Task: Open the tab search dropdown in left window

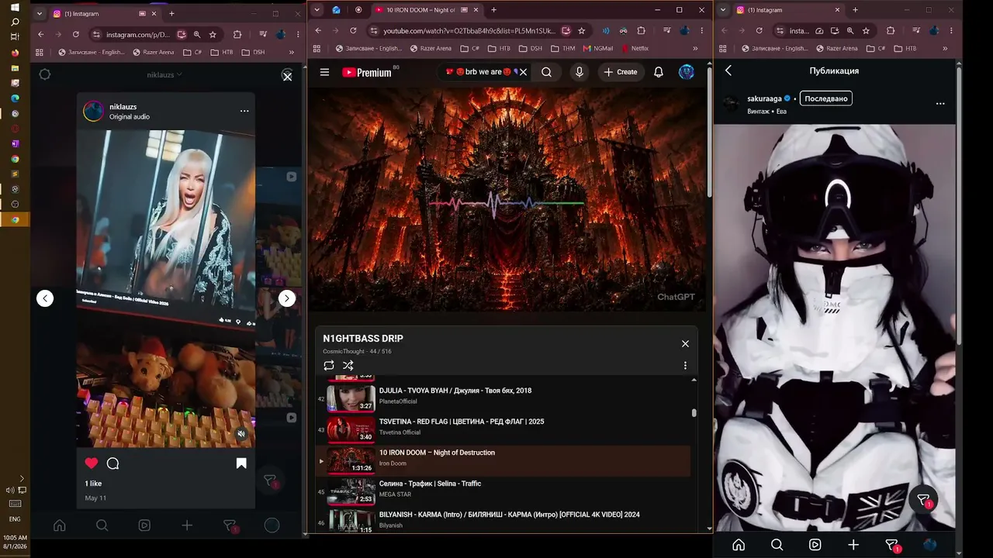Action: click(x=38, y=13)
